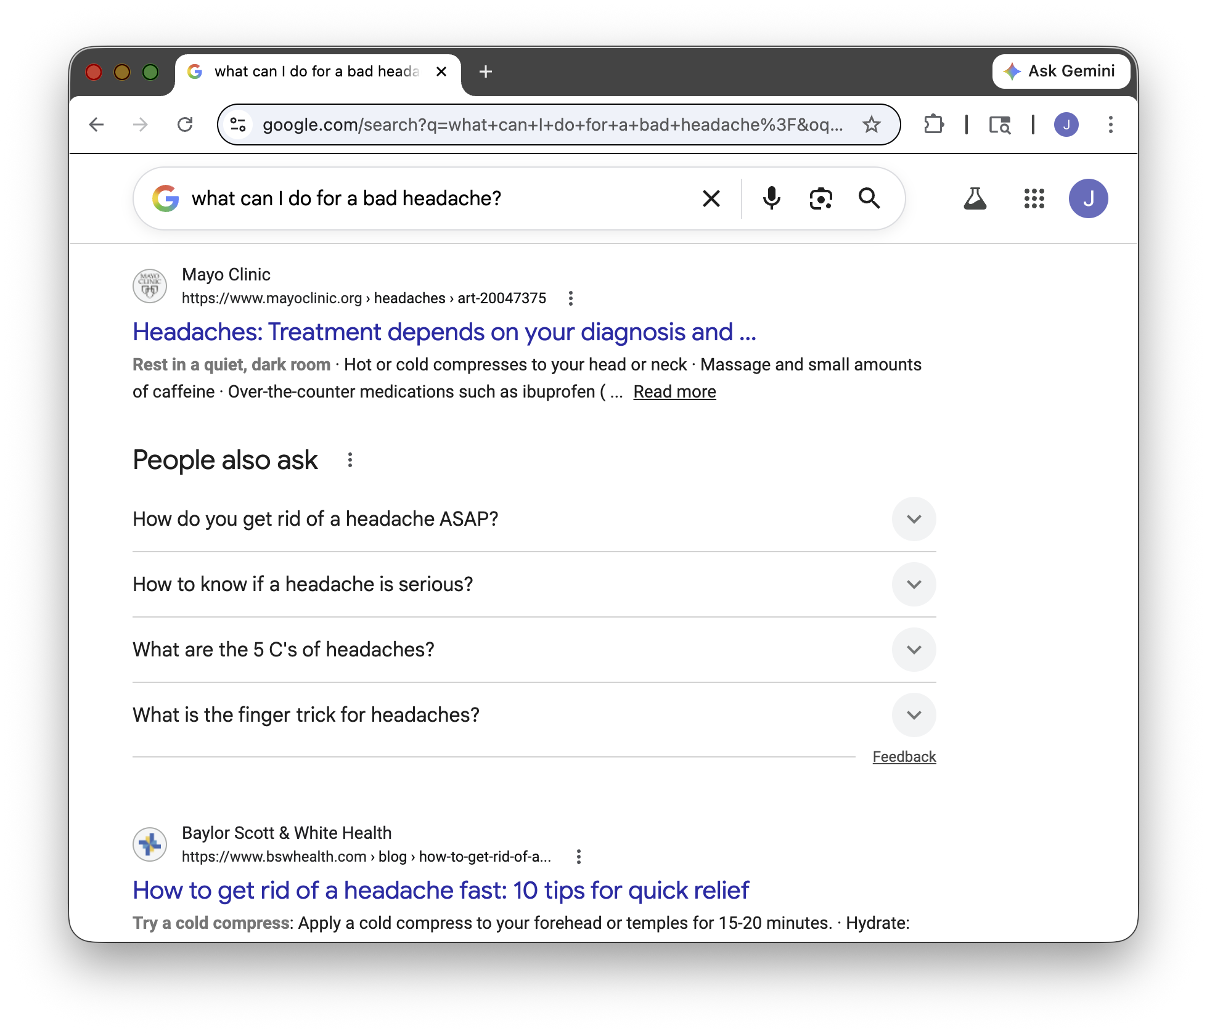Screen dimensions: 1207x1033
Task: Click the Feedback link below People also ask
Action: pyautogui.click(x=904, y=756)
